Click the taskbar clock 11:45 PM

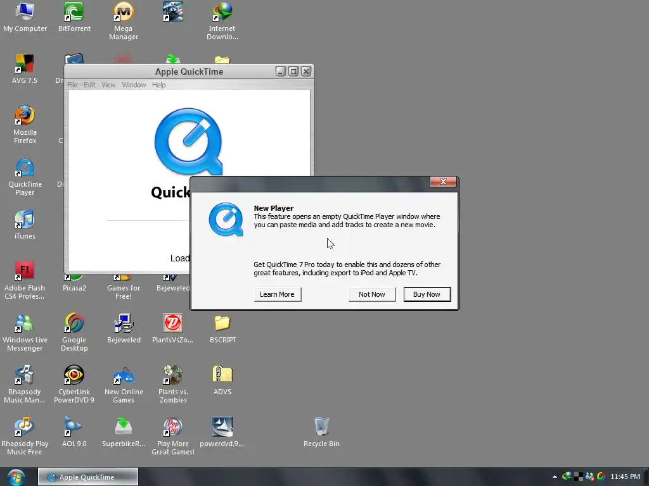point(625,477)
